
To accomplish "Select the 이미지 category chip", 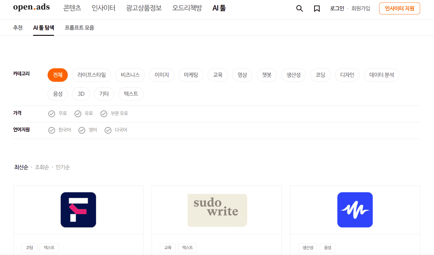I will pyautogui.click(x=162, y=75).
